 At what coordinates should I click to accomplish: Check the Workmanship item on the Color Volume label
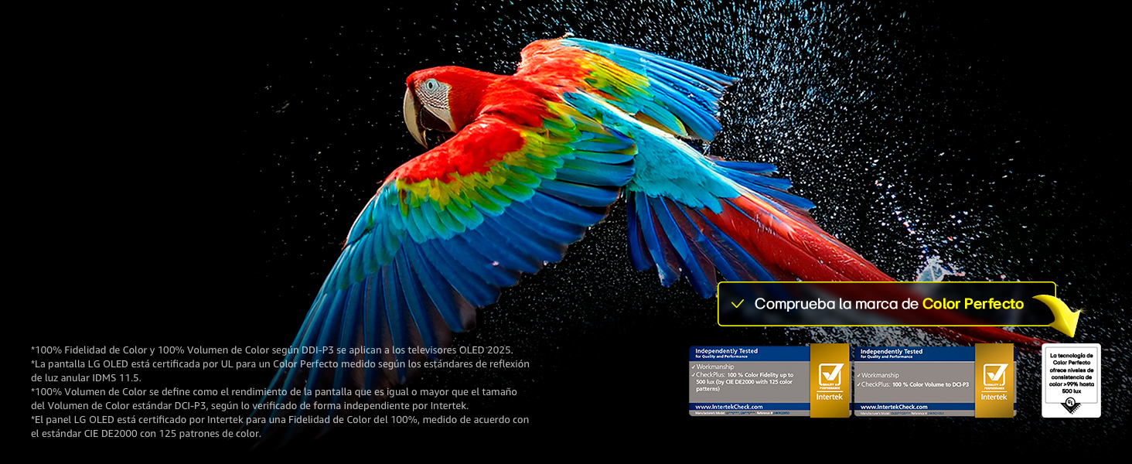click(880, 375)
